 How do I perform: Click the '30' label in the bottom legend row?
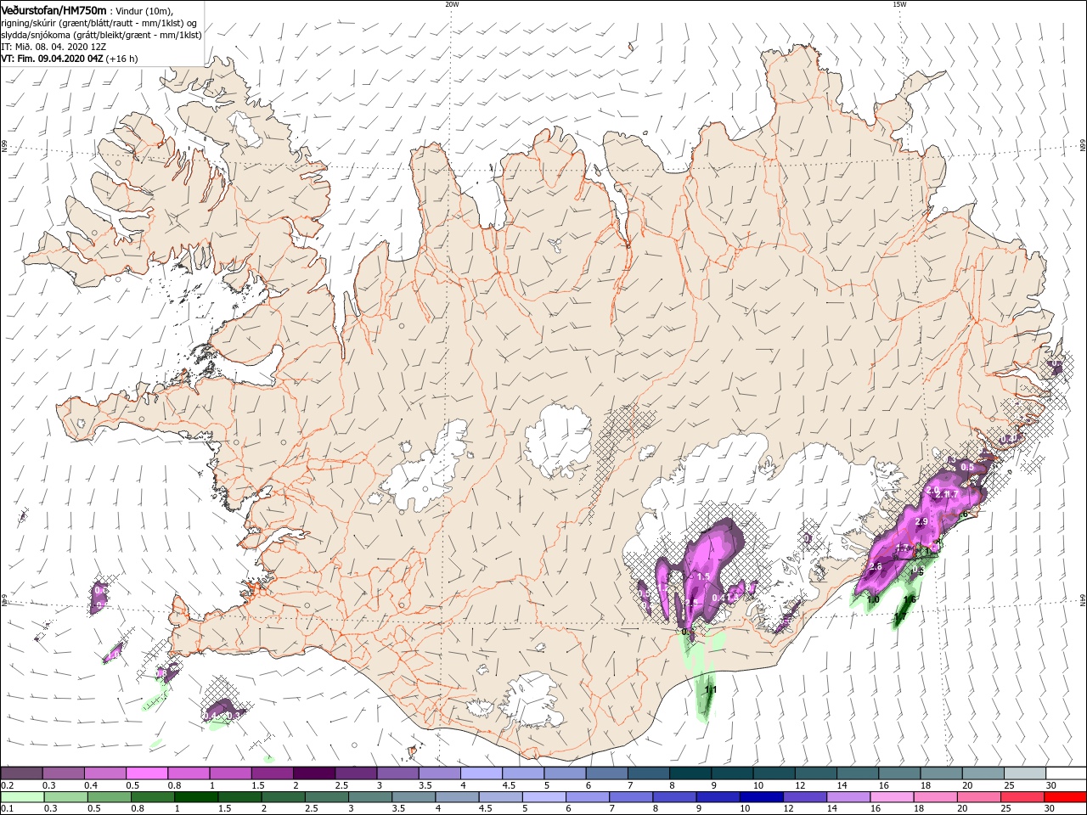[x=1050, y=809]
